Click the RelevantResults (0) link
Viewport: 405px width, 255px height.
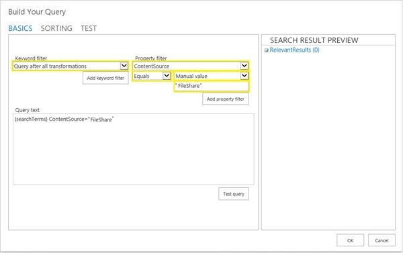point(294,50)
